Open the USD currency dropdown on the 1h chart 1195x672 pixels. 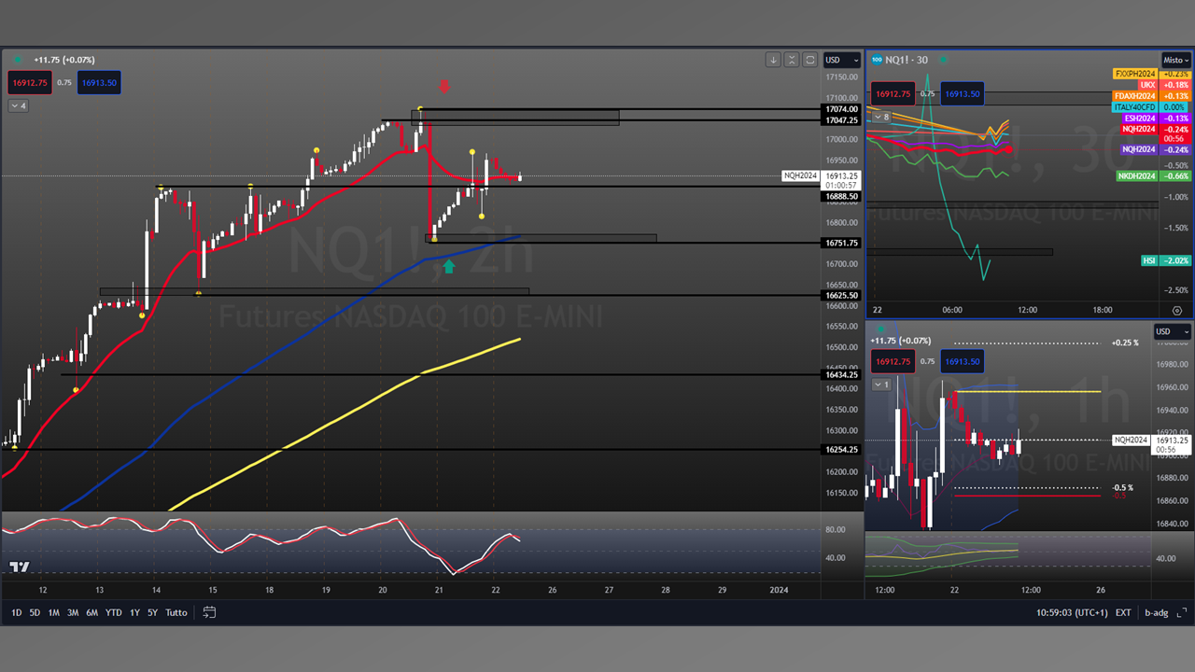tap(1173, 331)
